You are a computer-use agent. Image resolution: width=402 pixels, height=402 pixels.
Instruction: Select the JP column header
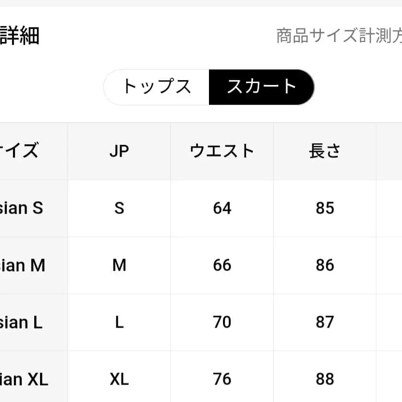click(119, 151)
